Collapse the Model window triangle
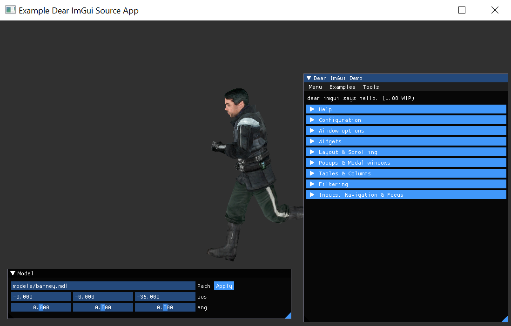511x326 pixels. (13, 273)
